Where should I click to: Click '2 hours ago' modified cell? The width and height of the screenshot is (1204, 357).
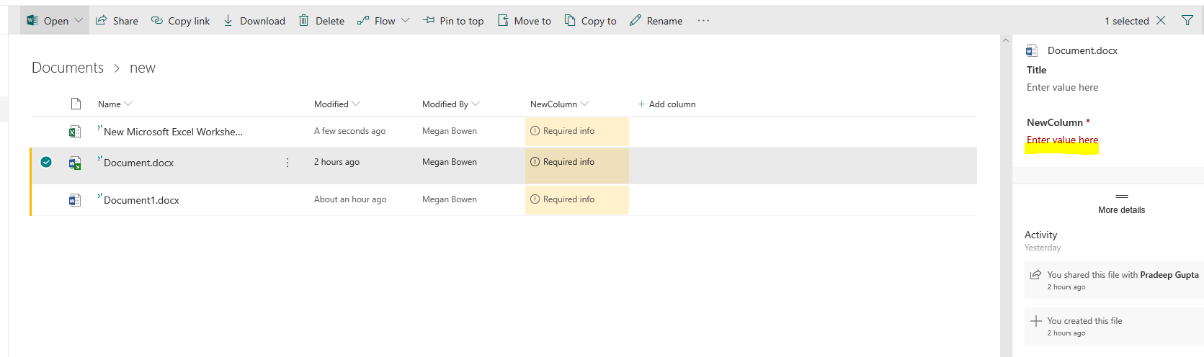click(x=336, y=162)
